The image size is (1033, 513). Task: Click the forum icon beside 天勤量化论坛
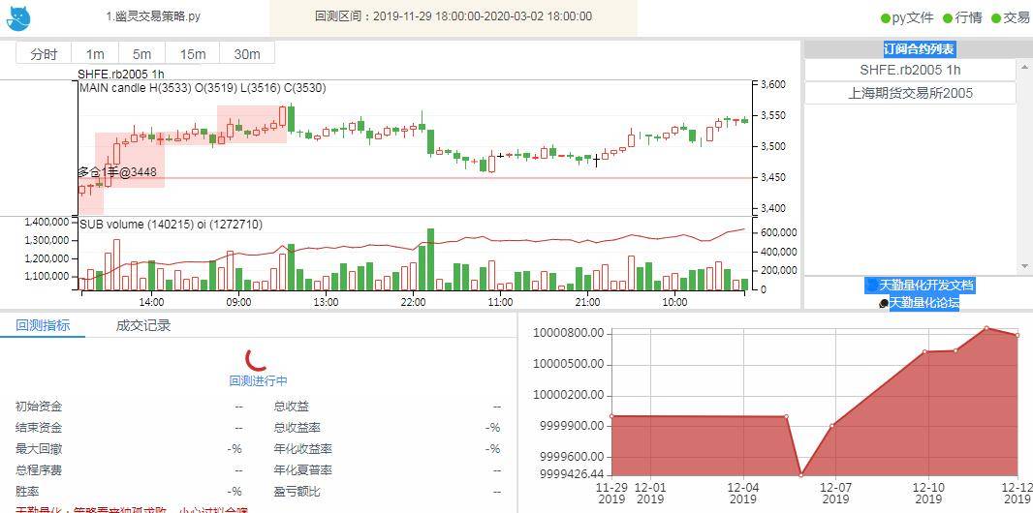(884, 304)
